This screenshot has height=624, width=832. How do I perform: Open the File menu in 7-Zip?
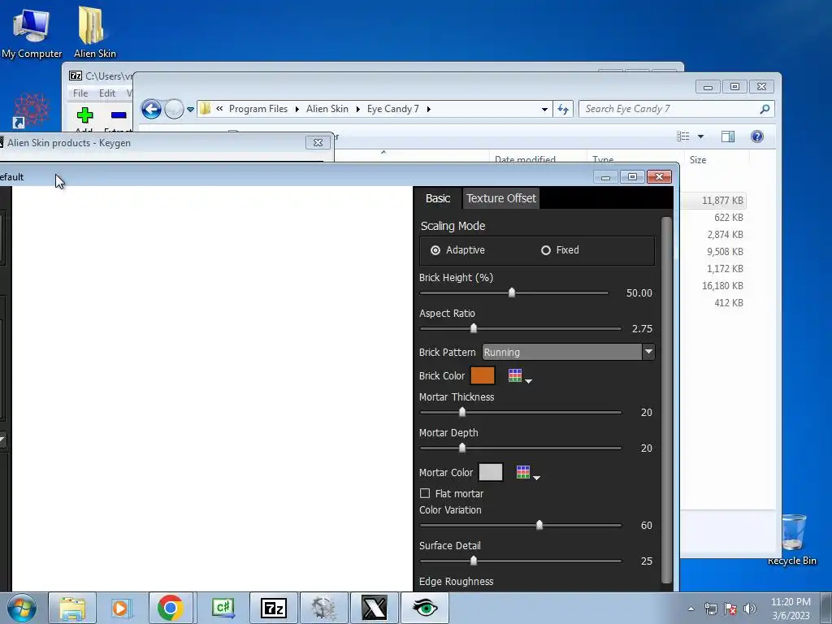80,93
